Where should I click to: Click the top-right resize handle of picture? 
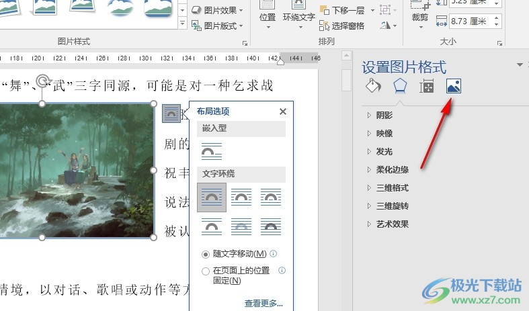coord(153,103)
